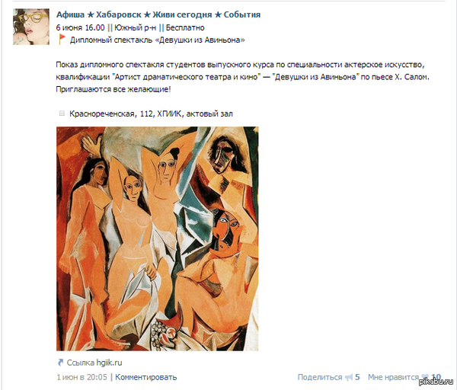Screen dimensions: 457x390
Task: Open the share count number 5
Action: coord(357,377)
